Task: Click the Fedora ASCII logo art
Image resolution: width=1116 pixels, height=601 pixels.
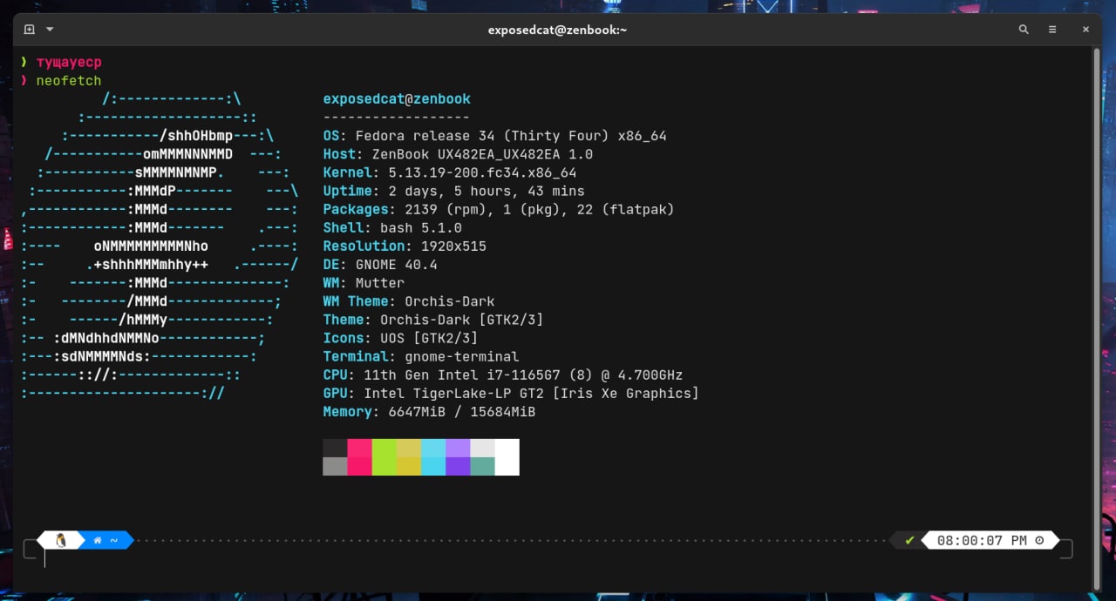Action: click(x=160, y=246)
